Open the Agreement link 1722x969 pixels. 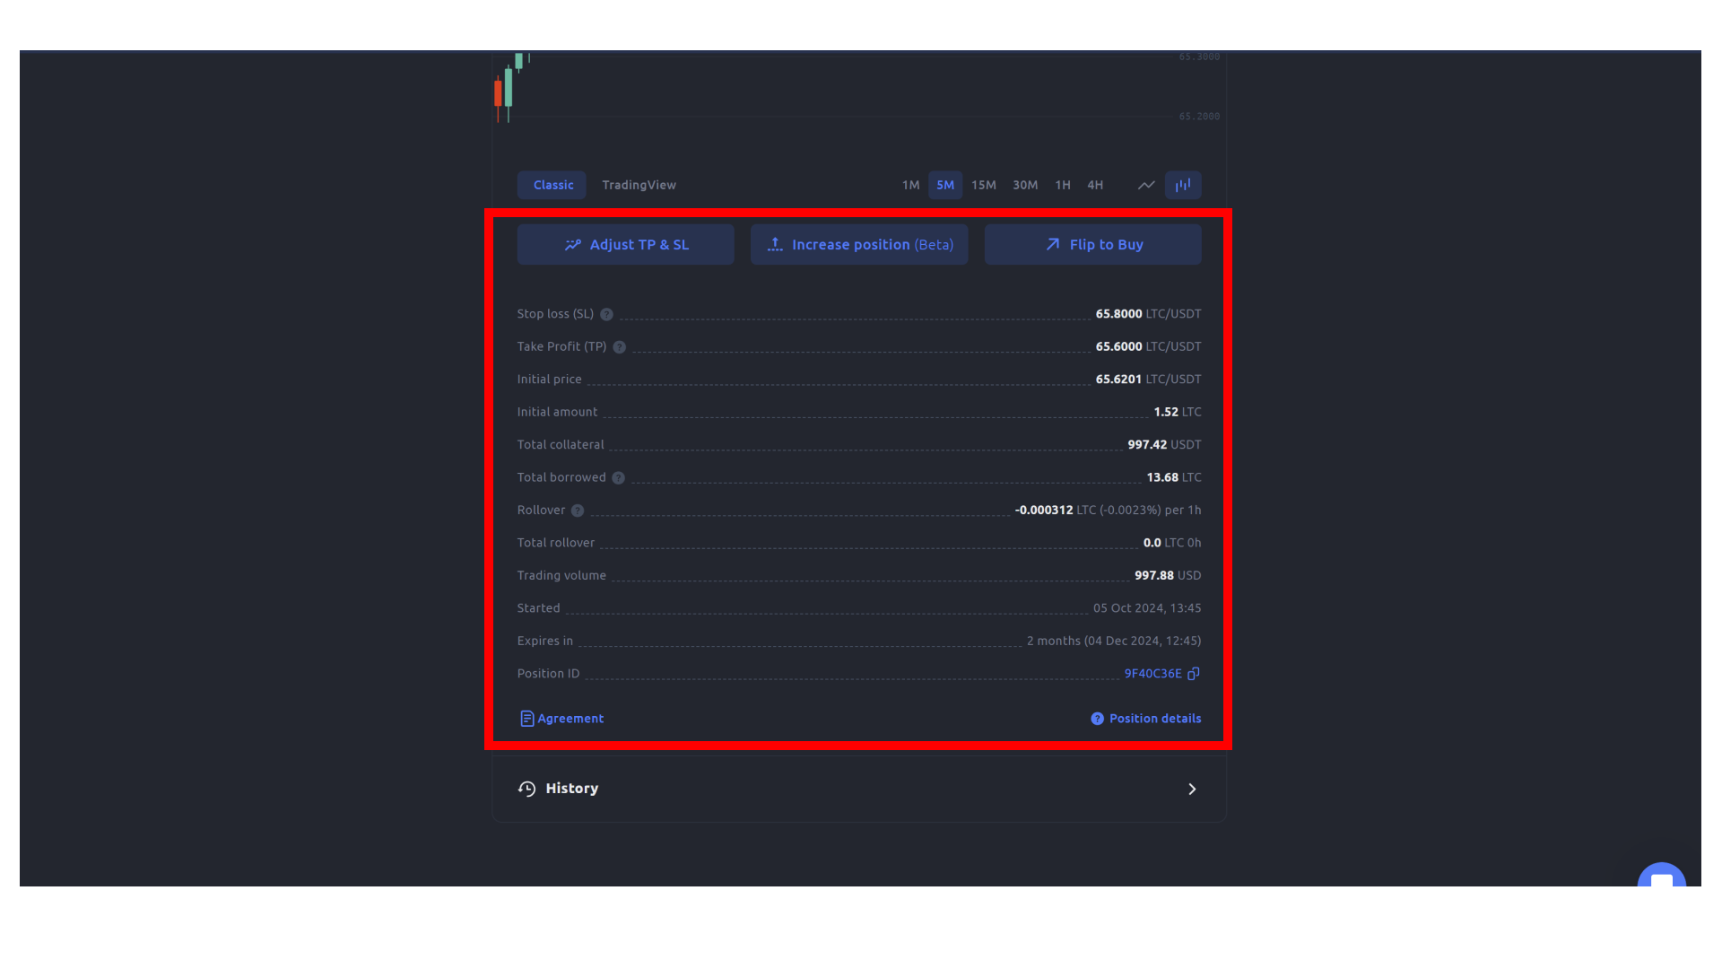pyautogui.click(x=561, y=718)
